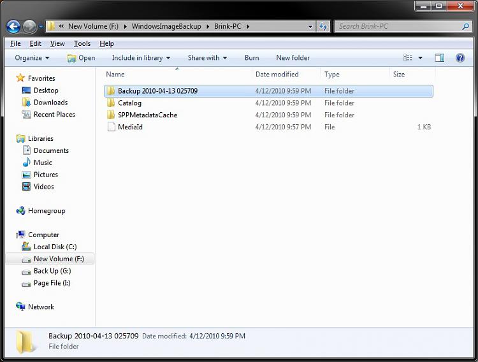Open the File menu
Image resolution: width=478 pixels, height=362 pixels.
point(15,43)
